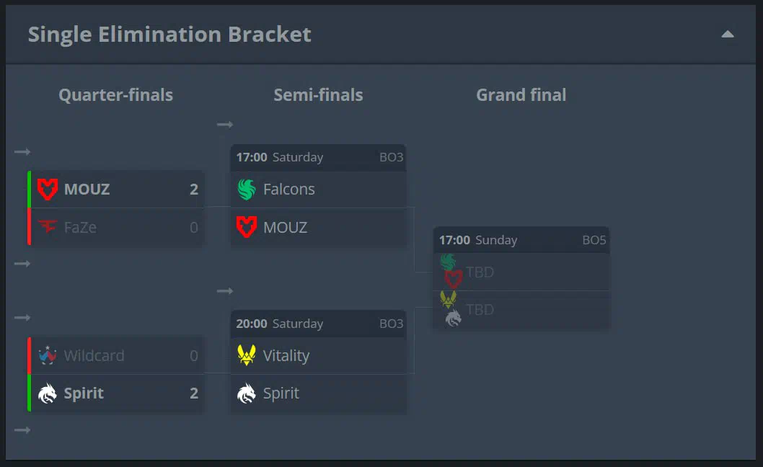Open the Falcons team link
The width and height of the screenshot is (763, 467).
point(289,190)
